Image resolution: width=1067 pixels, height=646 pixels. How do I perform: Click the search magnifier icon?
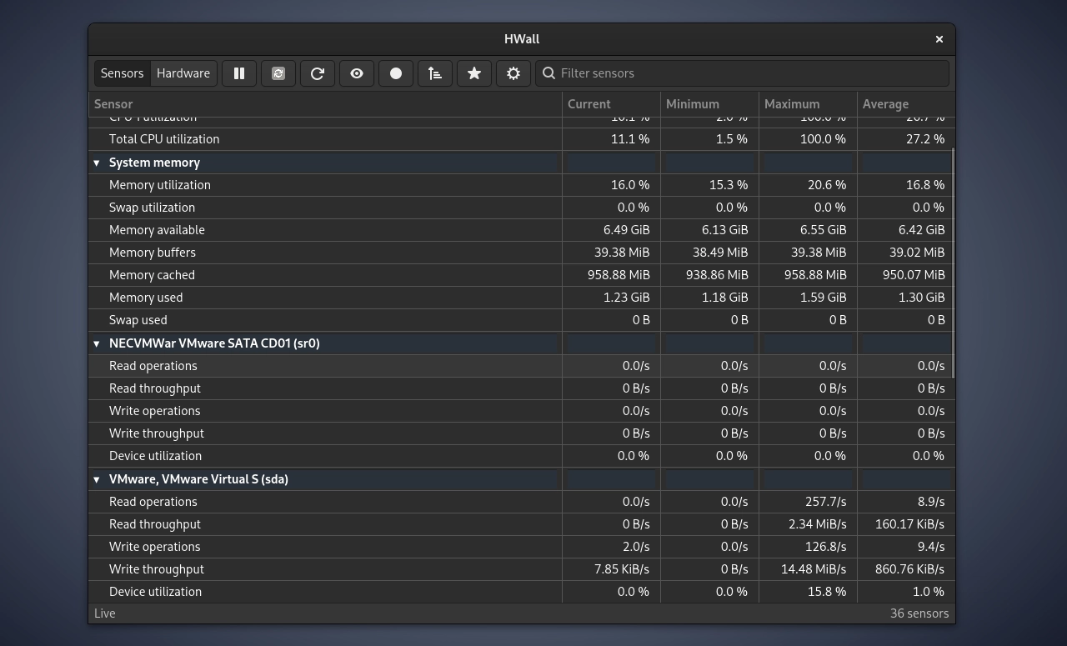point(549,73)
